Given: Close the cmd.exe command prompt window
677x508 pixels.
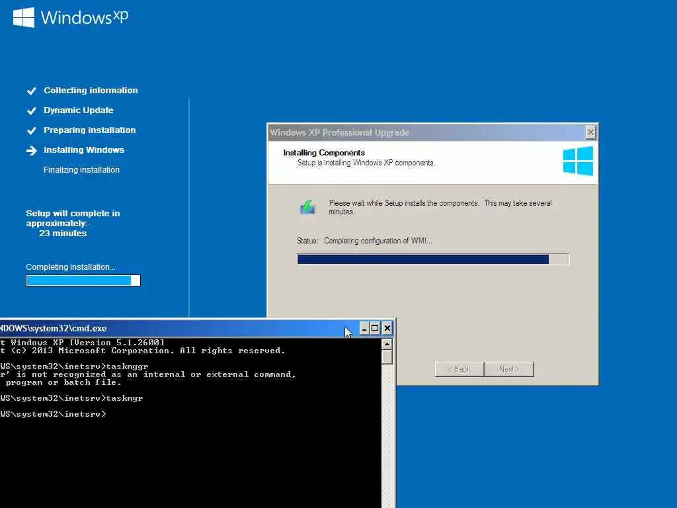Looking at the screenshot, I should [x=387, y=328].
